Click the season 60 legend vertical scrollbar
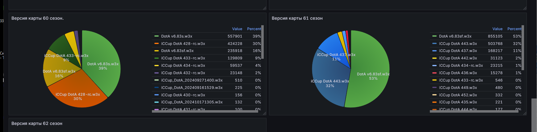This screenshot has height=132, width=537. pyautogui.click(x=262, y=42)
